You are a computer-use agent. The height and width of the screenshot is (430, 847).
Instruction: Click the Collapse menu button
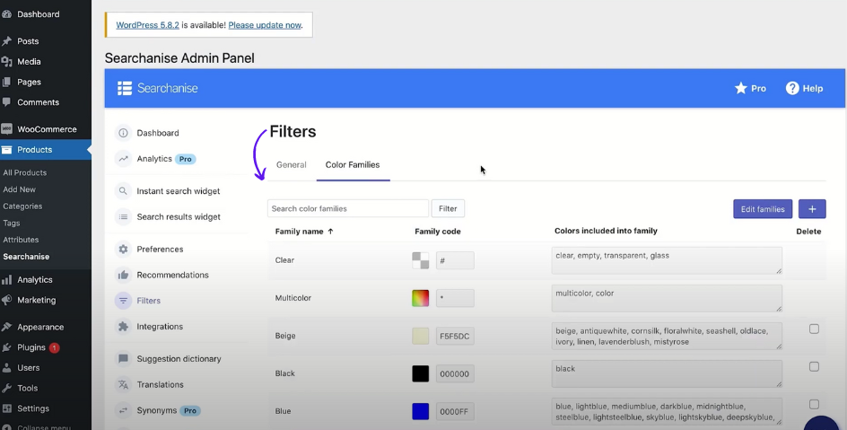tap(36, 426)
